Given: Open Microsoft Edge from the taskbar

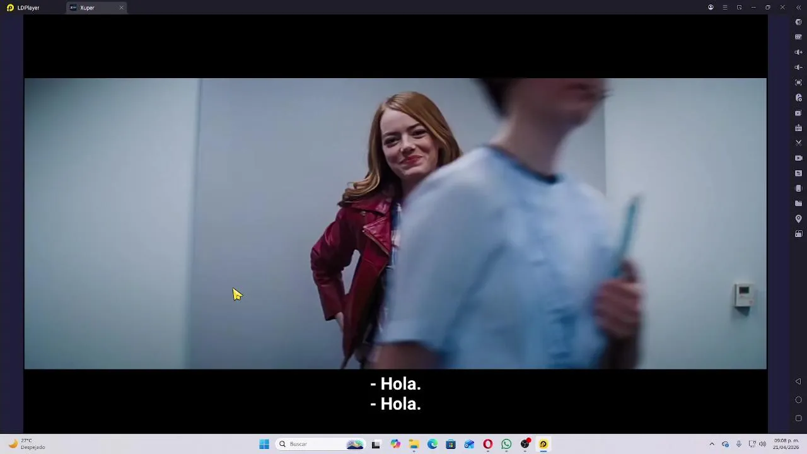Looking at the screenshot, I should coord(433,444).
